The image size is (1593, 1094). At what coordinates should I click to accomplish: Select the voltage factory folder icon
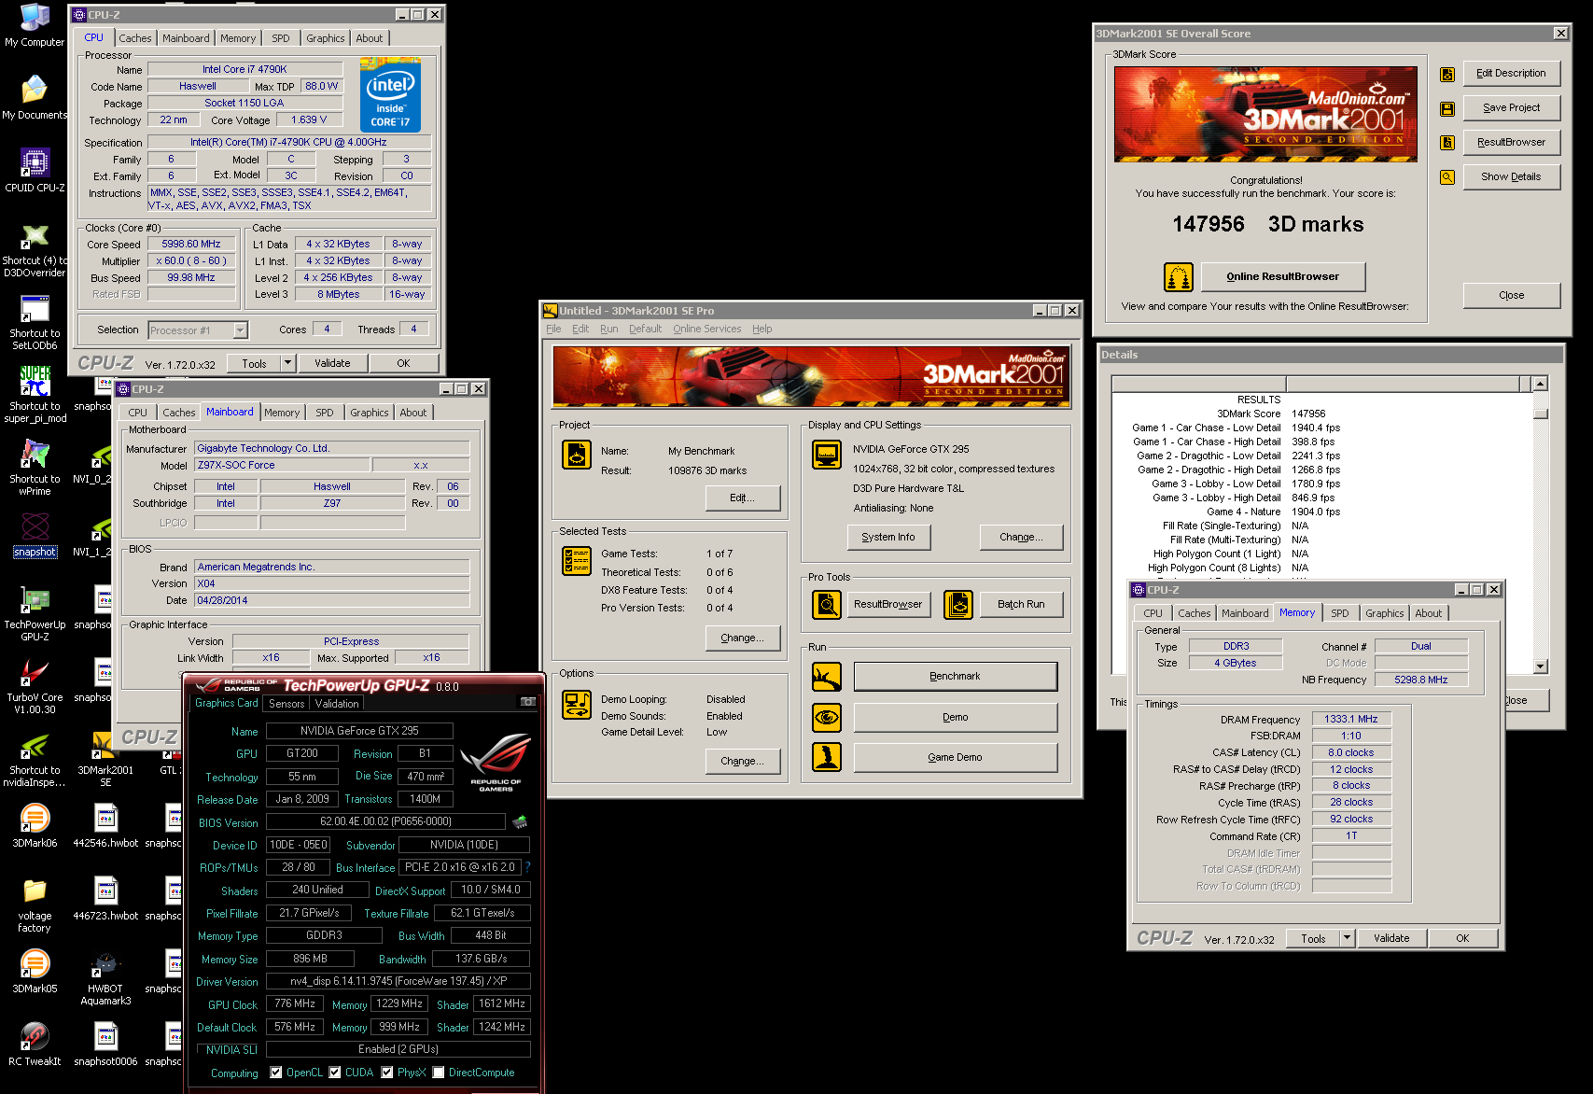(x=35, y=905)
